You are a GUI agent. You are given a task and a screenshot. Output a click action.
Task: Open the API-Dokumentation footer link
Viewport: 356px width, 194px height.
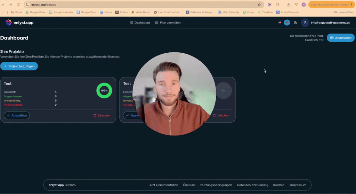tap(164, 185)
